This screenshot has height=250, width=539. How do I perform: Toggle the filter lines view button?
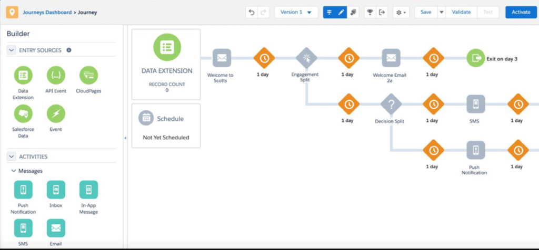[330, 12]
